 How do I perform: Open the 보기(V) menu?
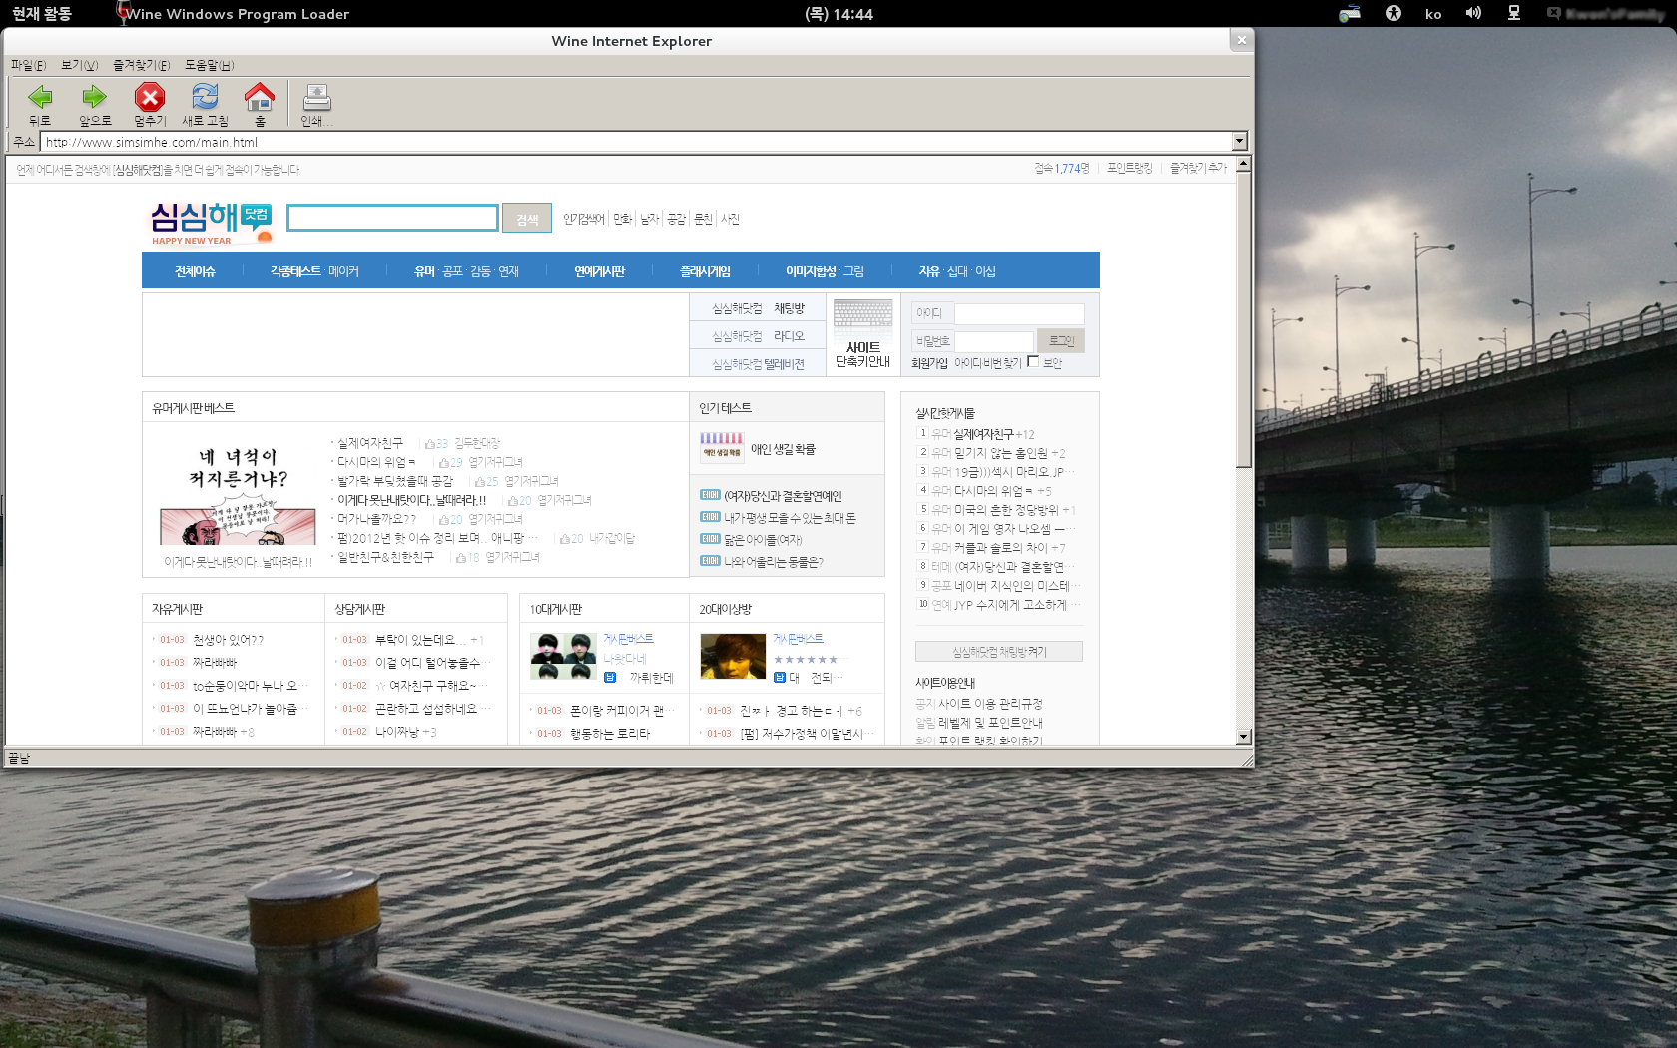79,65
